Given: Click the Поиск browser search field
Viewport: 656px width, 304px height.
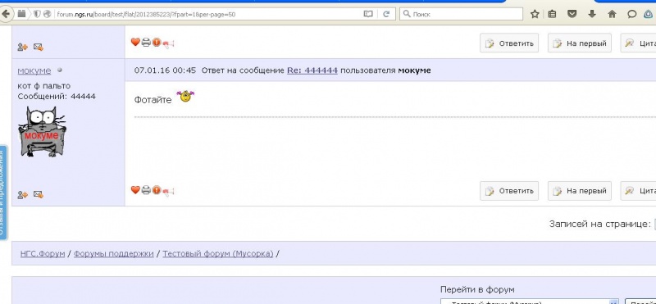Looking at the screenshot, I should click(462, 14).
